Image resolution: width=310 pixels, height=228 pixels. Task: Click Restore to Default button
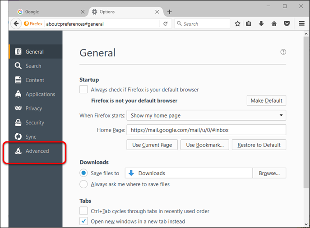pos(259,145)
